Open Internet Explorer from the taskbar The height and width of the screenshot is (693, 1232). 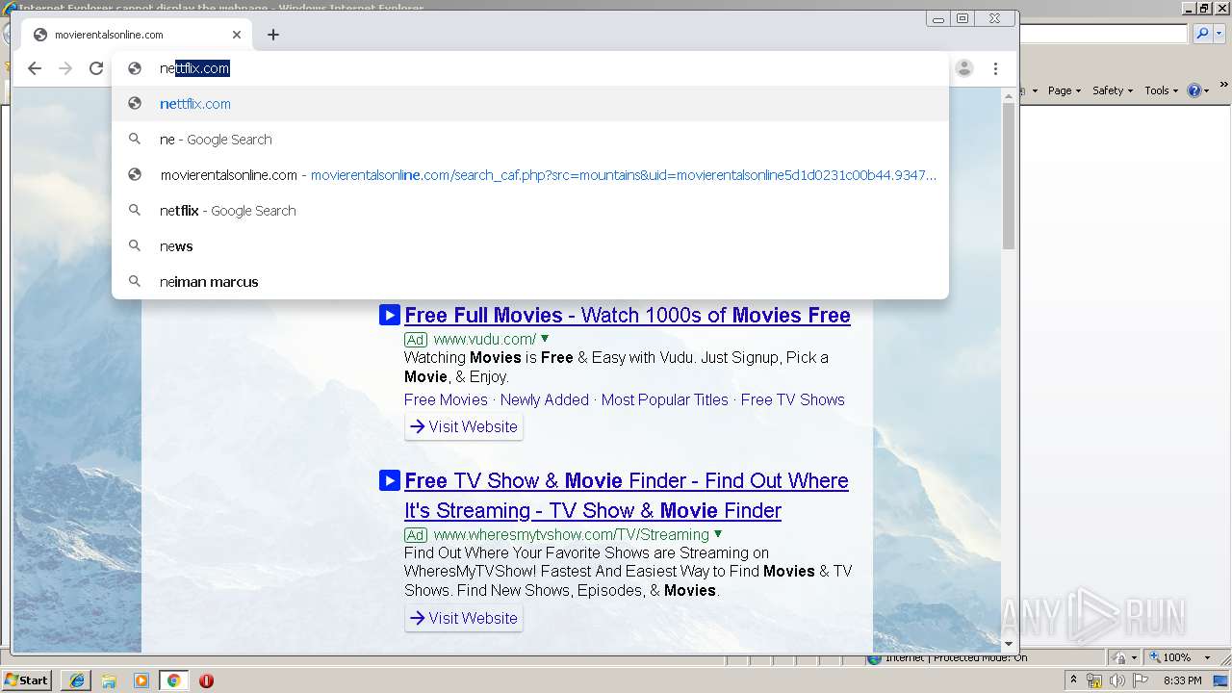(x=77, y=680)
